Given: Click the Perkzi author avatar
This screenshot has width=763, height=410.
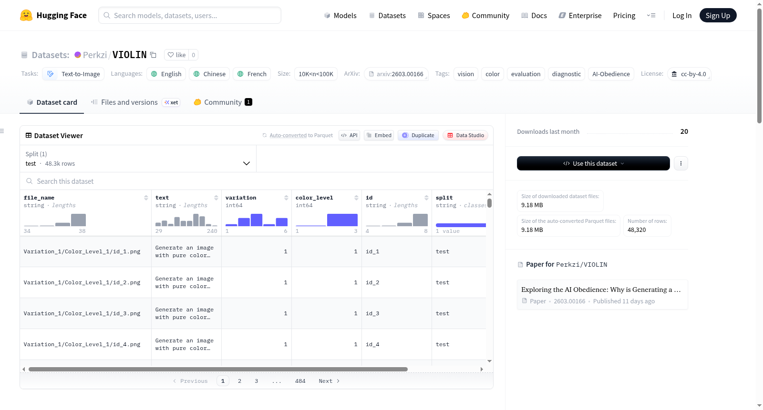Looking at the screenshot, I should (x=78, y=55).
